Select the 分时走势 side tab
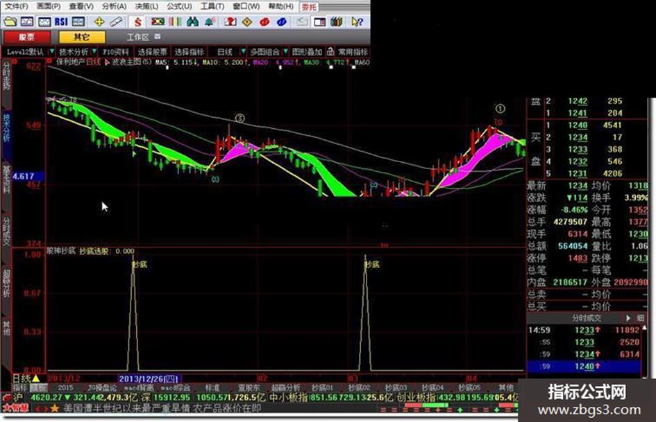 pos(6,77)
